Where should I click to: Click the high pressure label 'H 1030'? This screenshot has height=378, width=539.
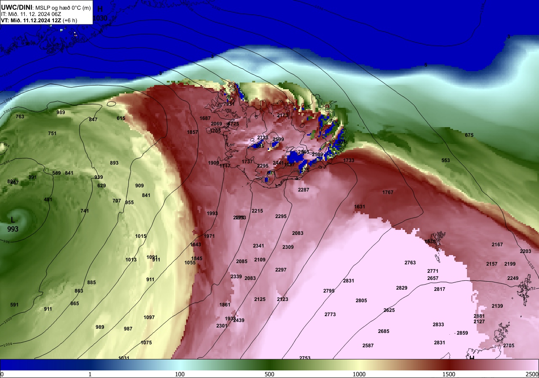point(100,13)
